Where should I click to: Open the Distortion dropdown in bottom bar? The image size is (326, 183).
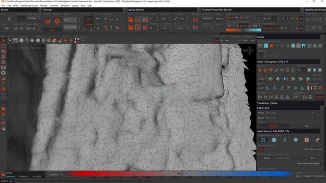pos(55,175)
